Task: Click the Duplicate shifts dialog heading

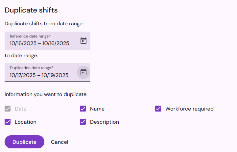Action: [x=31, y=10]
